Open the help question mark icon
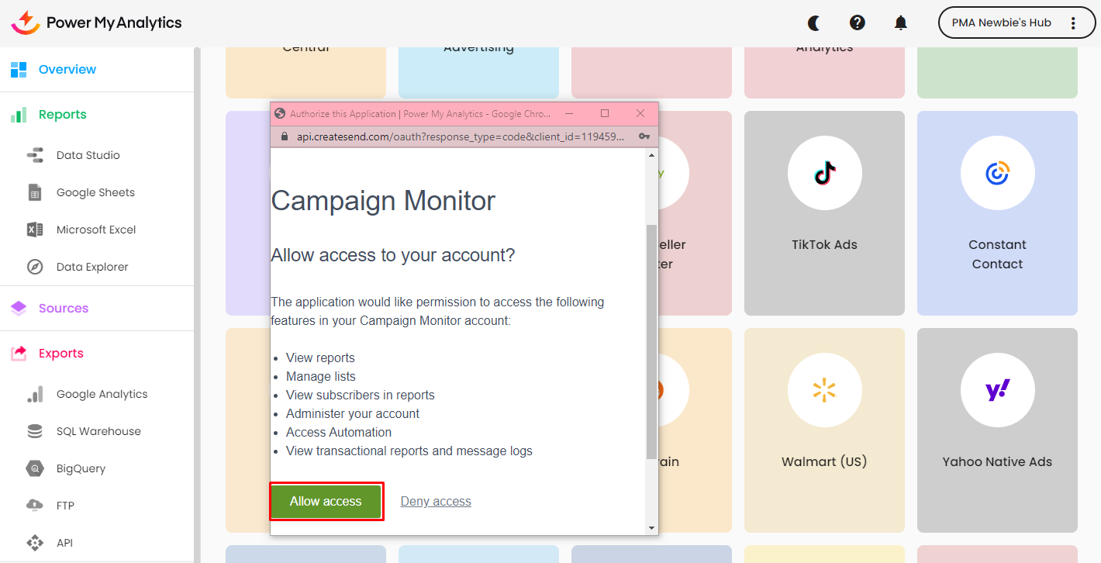Viewport: 1101px width, 563px height. point(858,22)
